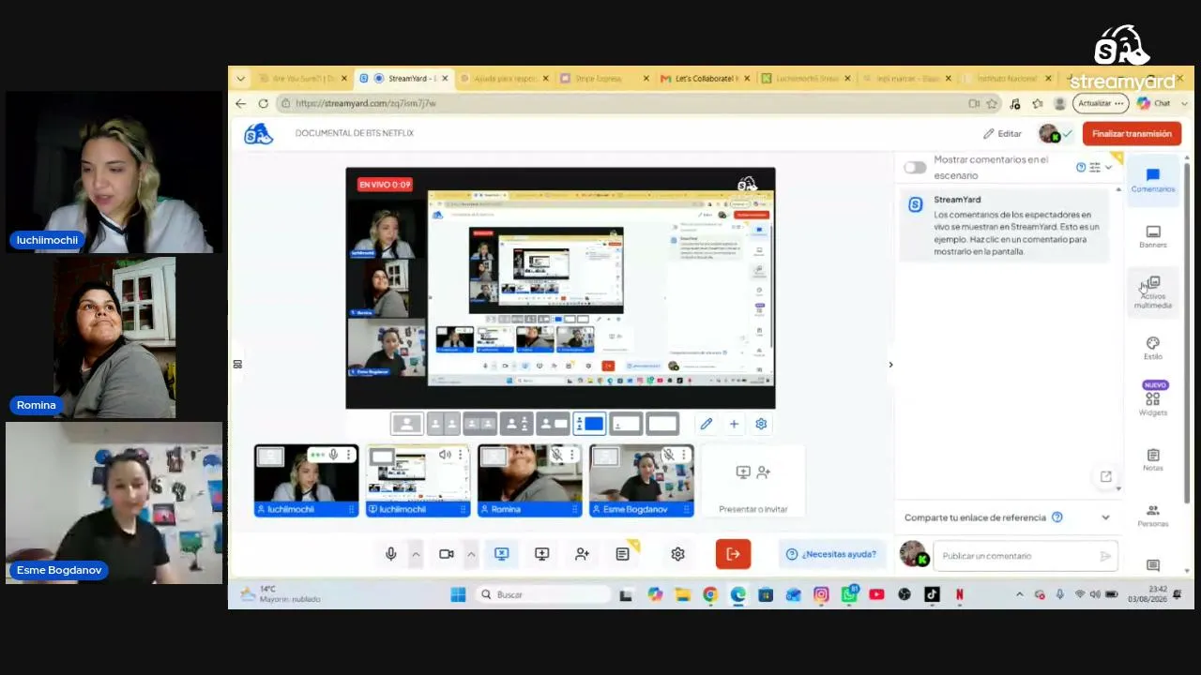1201x675 pixels.
Task: Click the Finalizar transmisión button
Action: [1132, 134]
